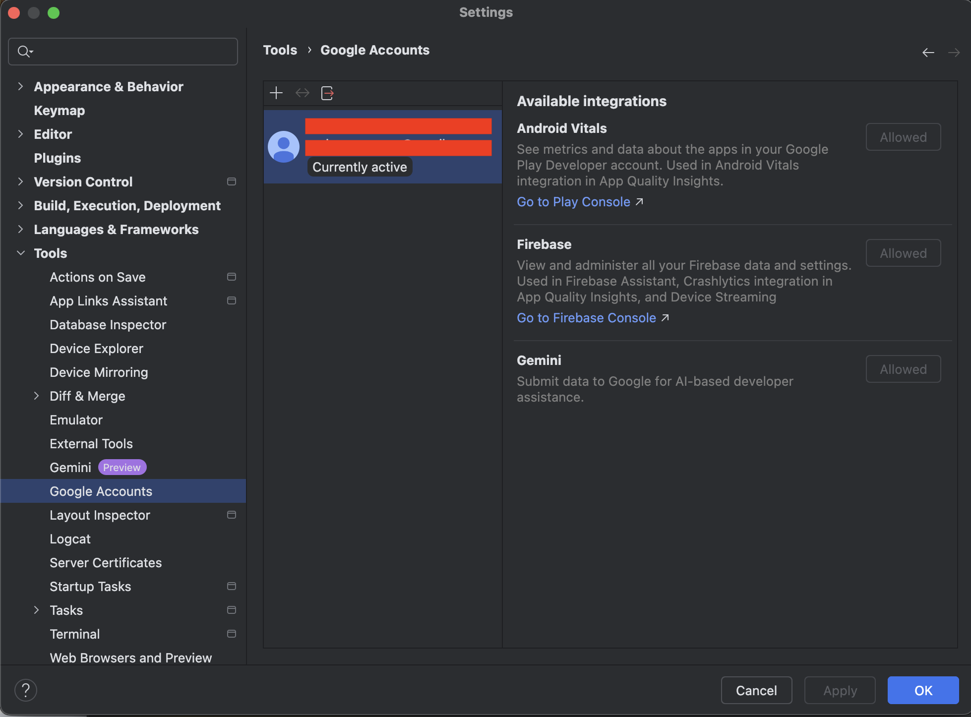Open Go to Play Console link
Image resolution: width=971 pixels, height=717 pixels.
[x=574, y=202]
